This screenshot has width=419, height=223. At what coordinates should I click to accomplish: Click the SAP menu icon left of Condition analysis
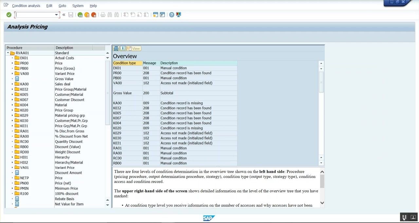coord(6,5)
